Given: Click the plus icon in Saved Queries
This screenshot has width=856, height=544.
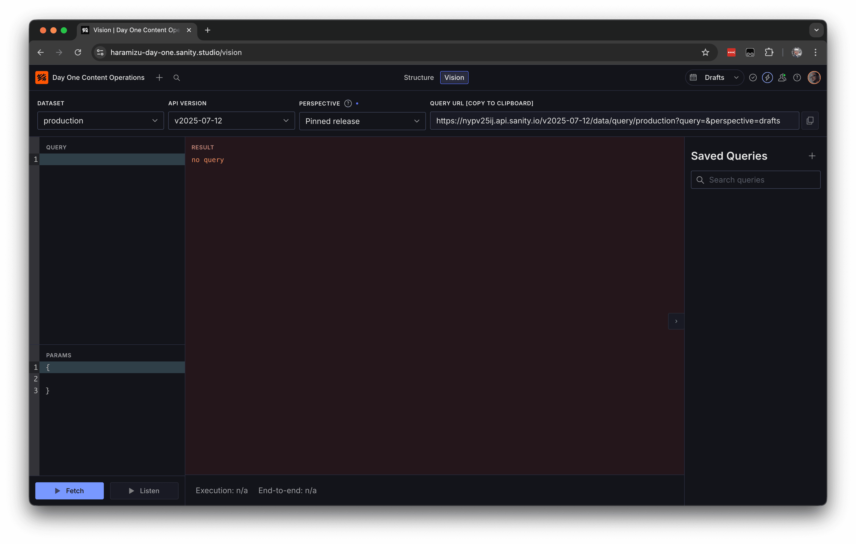Looking at the screenshot, I should click(x=812, y=156).
